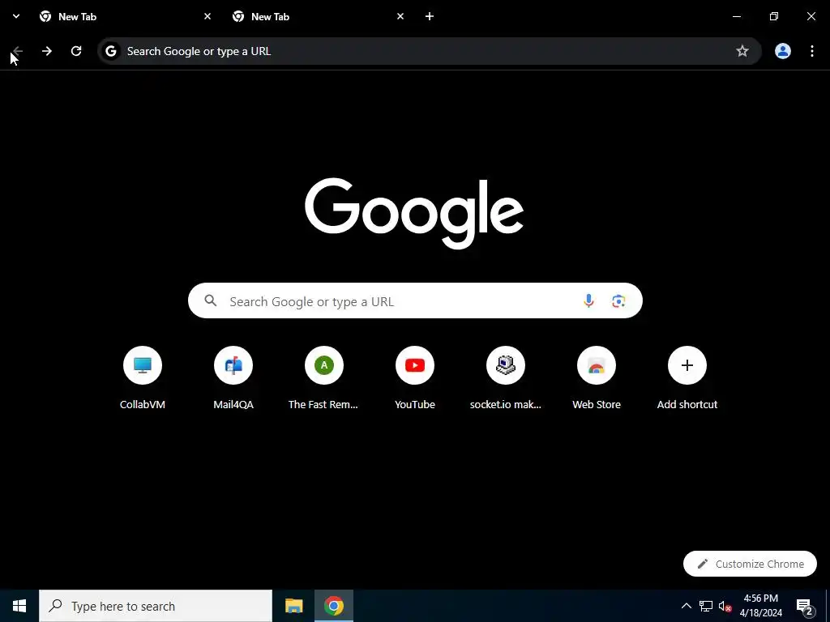Show hidden system tray icons
The height and width of the screenshot is (622, 830).
tap(686, 606)
